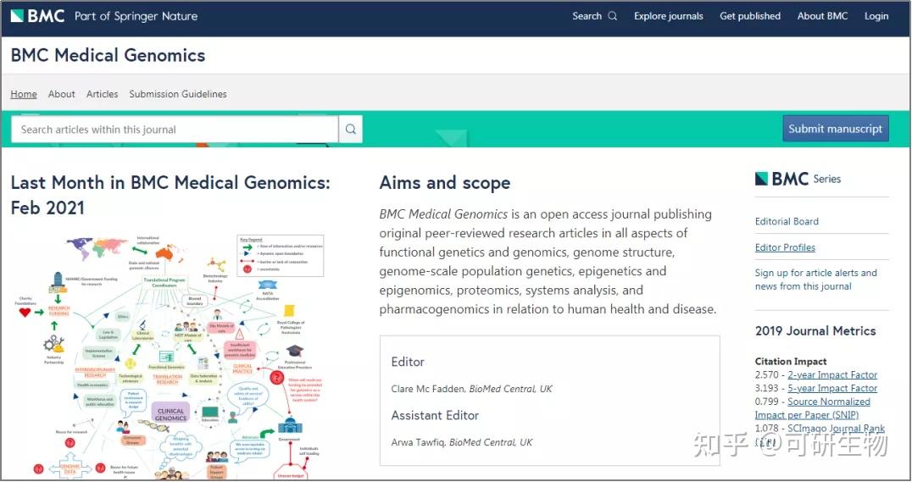Go to About BMC
The image size is (912, 482).
click(822, 16)
